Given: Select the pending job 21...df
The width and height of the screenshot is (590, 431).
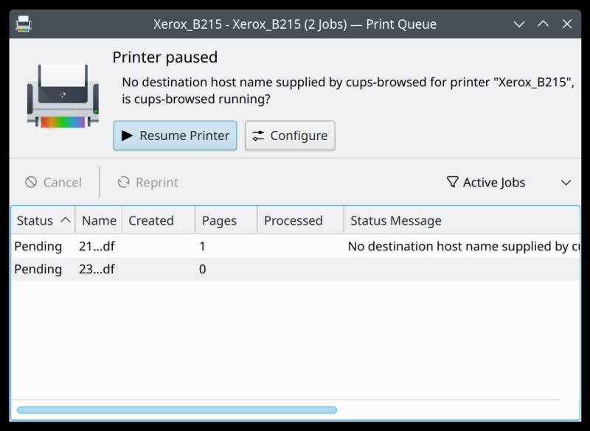Looking at the screenshot, I should tap(97, 246).
